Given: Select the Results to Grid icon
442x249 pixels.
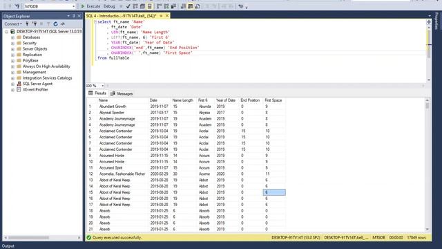Looking at the screenshot, I should (x=191, y=6).
